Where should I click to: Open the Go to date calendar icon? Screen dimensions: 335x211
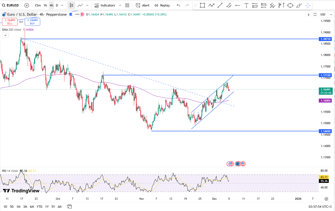69,207
